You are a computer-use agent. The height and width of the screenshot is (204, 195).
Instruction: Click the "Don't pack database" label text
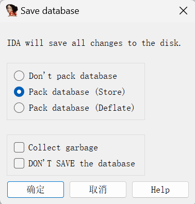point(73,76)
